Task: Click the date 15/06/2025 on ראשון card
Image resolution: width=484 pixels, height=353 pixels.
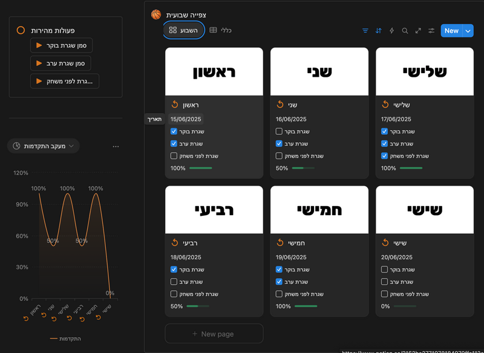Action: (x=186, y=119)
